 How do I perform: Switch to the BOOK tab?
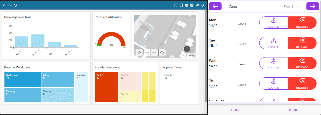[292, 110]
